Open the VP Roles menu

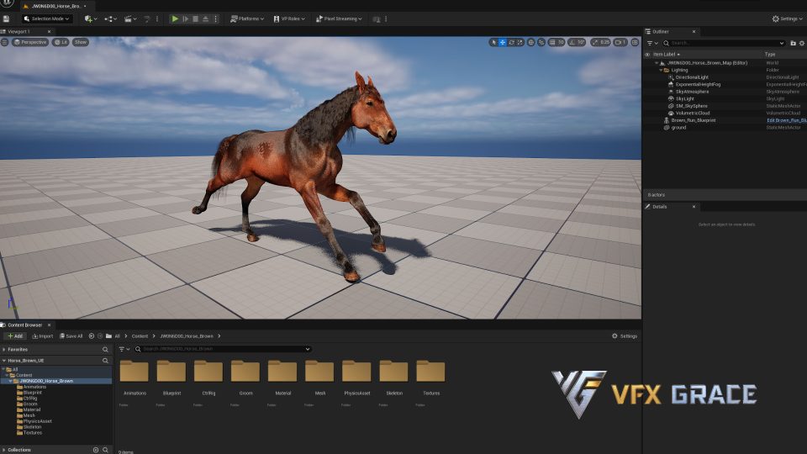coord(289,19)
